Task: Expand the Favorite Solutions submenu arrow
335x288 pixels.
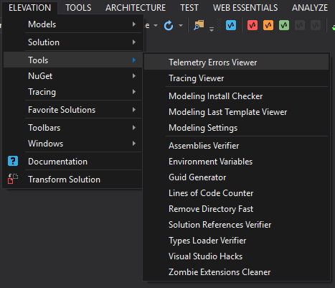Action: point(134,110)
